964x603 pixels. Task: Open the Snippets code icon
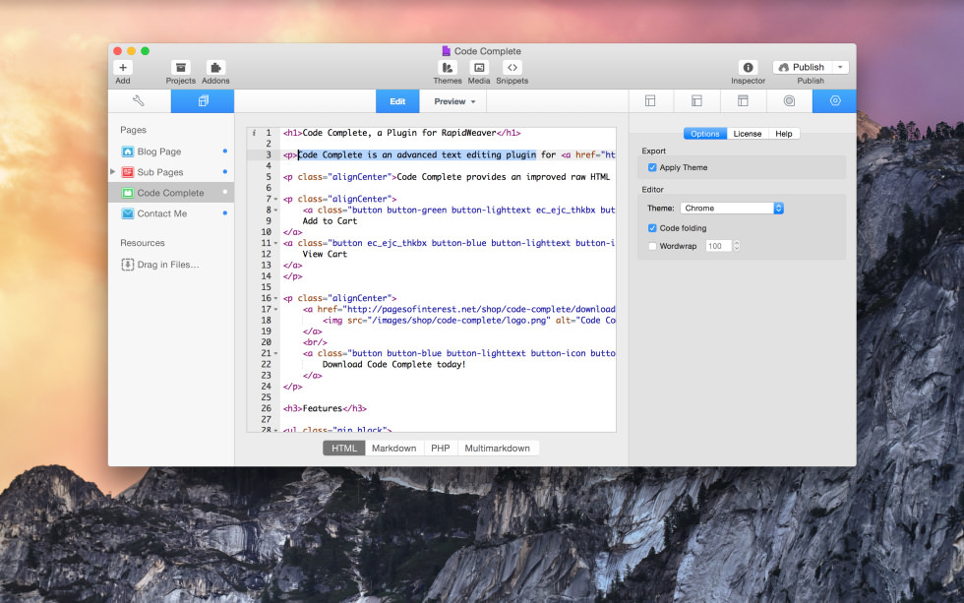click(512, 68)
